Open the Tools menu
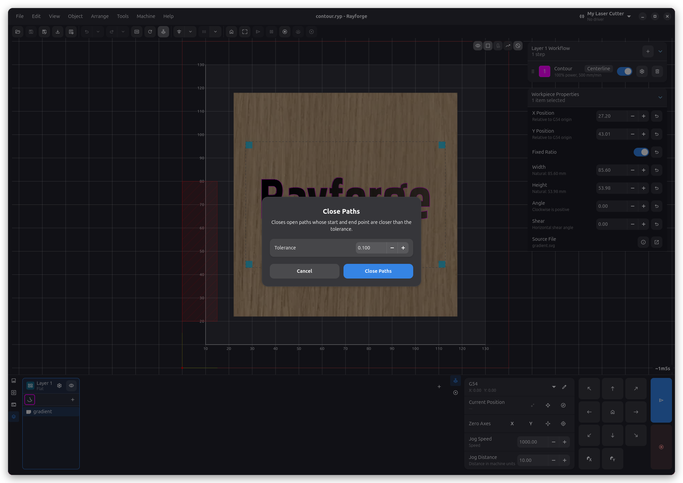Image resolution: width=683 pixels, height=483 pixels. point(123,16)
